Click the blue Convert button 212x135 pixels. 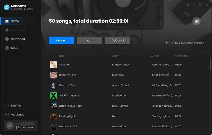click(61, 40)
